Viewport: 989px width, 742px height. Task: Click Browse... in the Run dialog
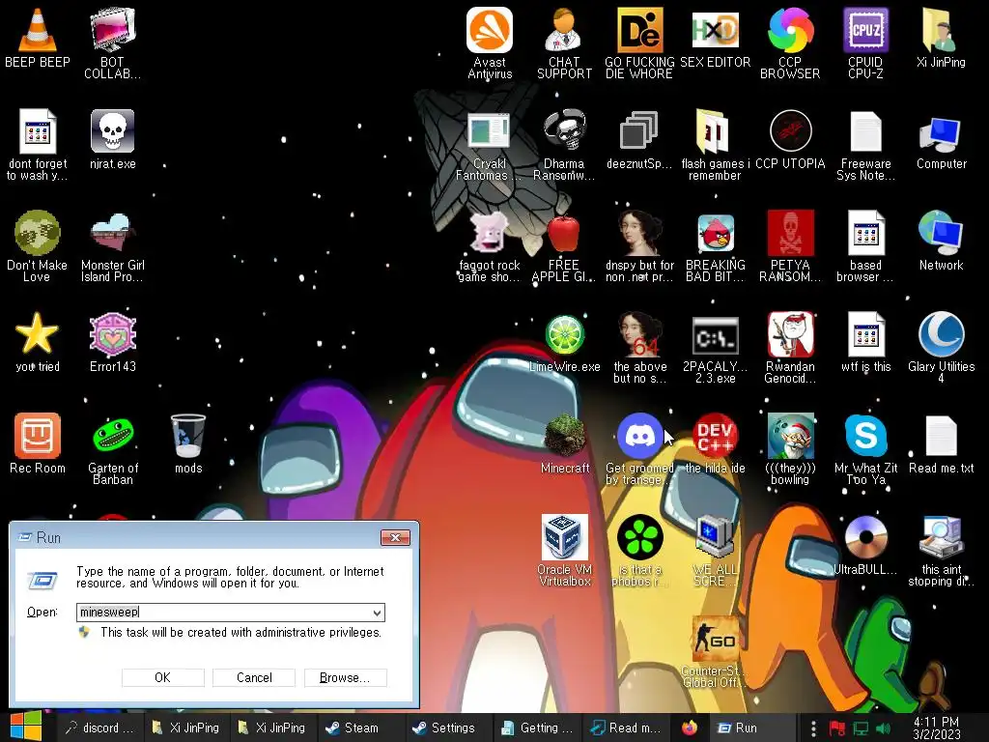pyautogui.click(x=345, y=677)
